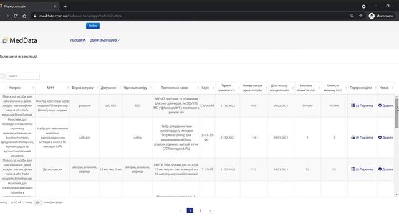Select order date 24.02.2021 cell
Image resolution: width=399 pixels, height=224 pixels.
[281, 169]
